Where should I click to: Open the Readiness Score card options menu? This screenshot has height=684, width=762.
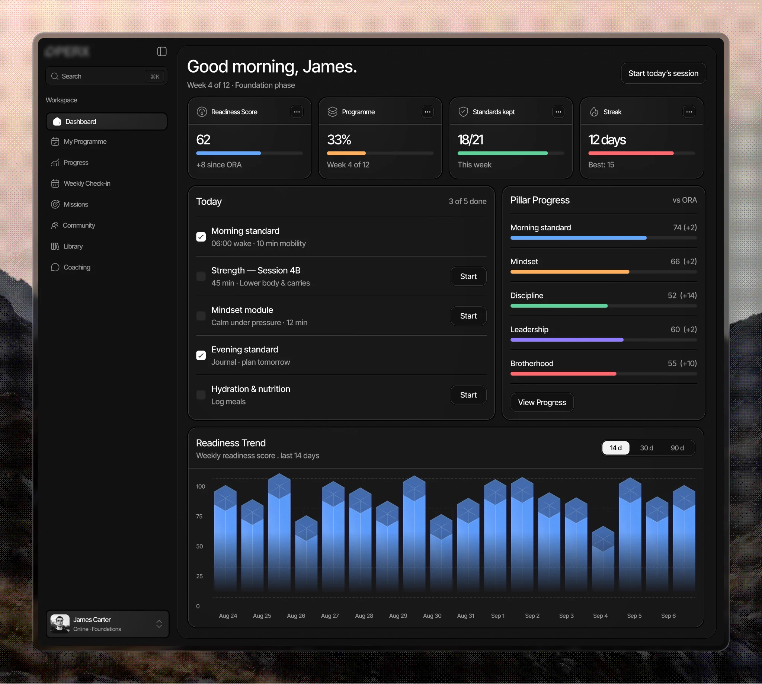pyautogui.click(x=297, y=112)
